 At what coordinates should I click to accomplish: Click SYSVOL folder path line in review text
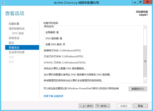65,63
